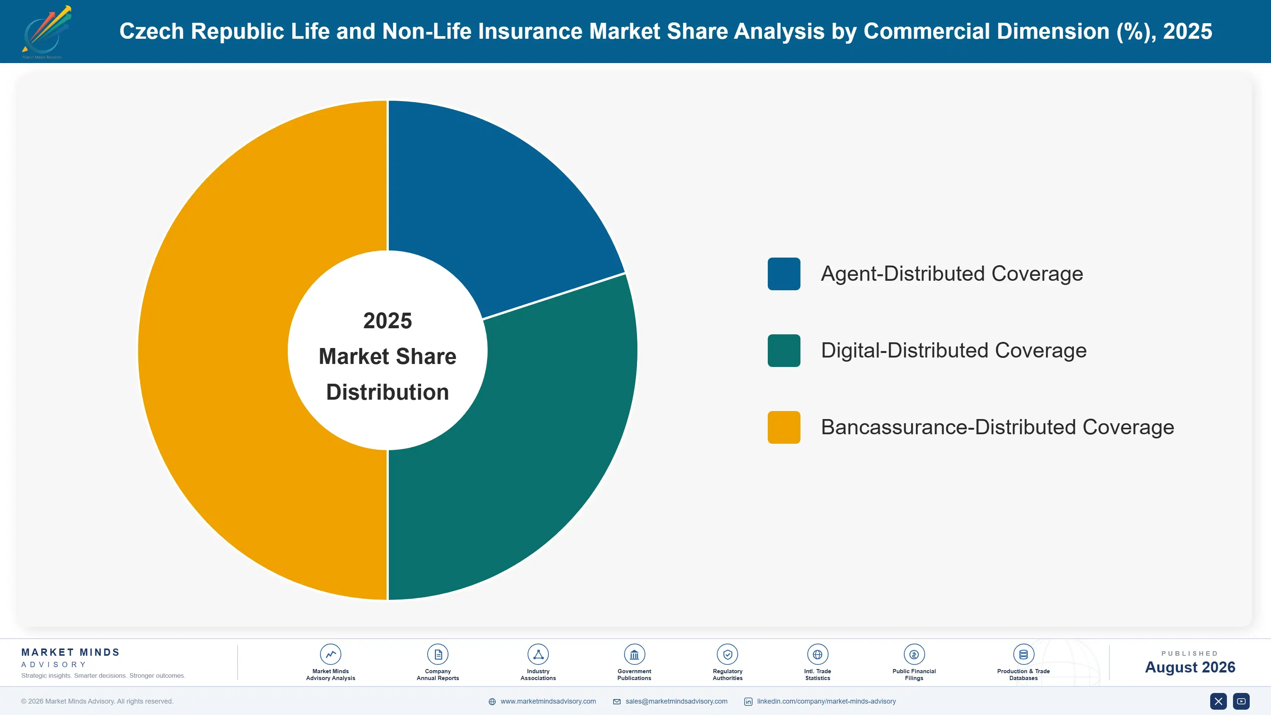Click the Public Financial Filings coin icon

914,654
